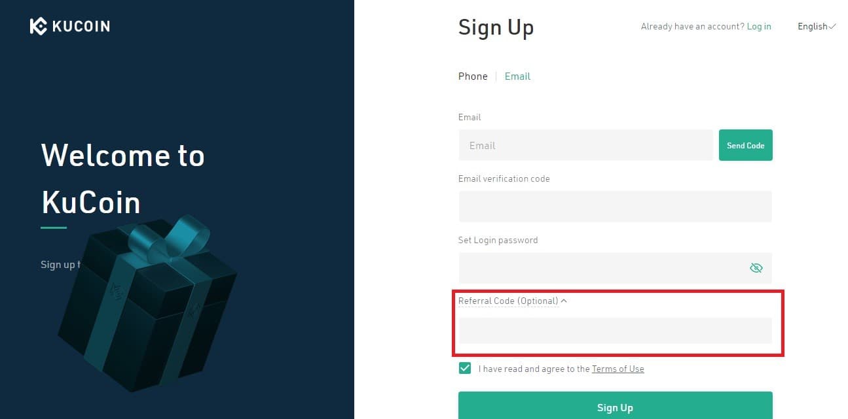Click the language dropdown chevron arrow
The image size is (848, 419).
click(832, 27)
